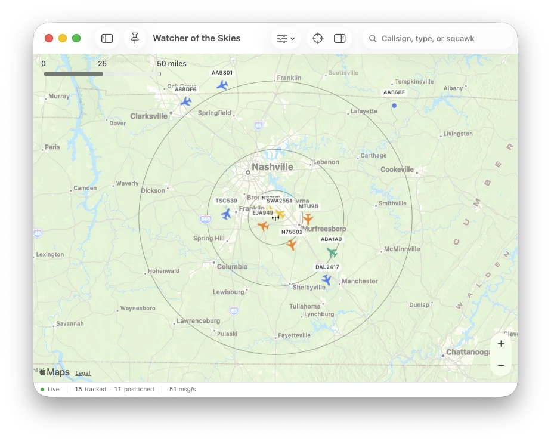The height and width of the screenshot is (441, 551).
Task: Select the orange MTU98 aircraft icon
Action: point(308,219)
